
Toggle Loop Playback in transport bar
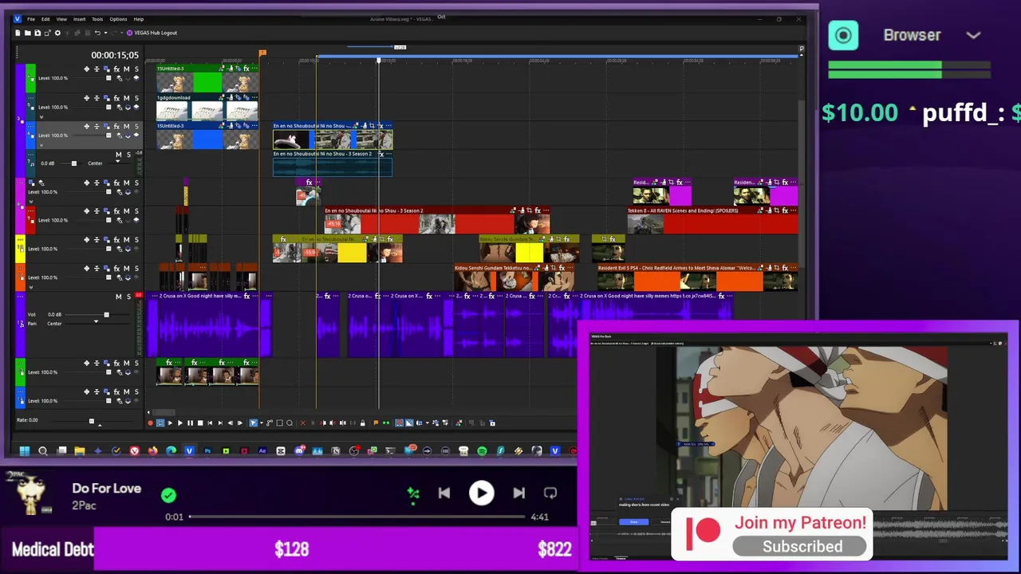coord(160,423)
